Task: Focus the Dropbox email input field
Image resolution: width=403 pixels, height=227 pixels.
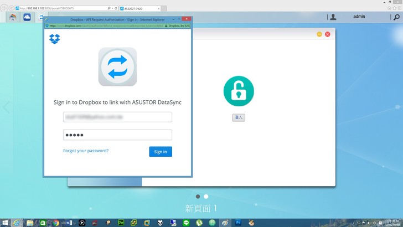Action: [117, 117]
